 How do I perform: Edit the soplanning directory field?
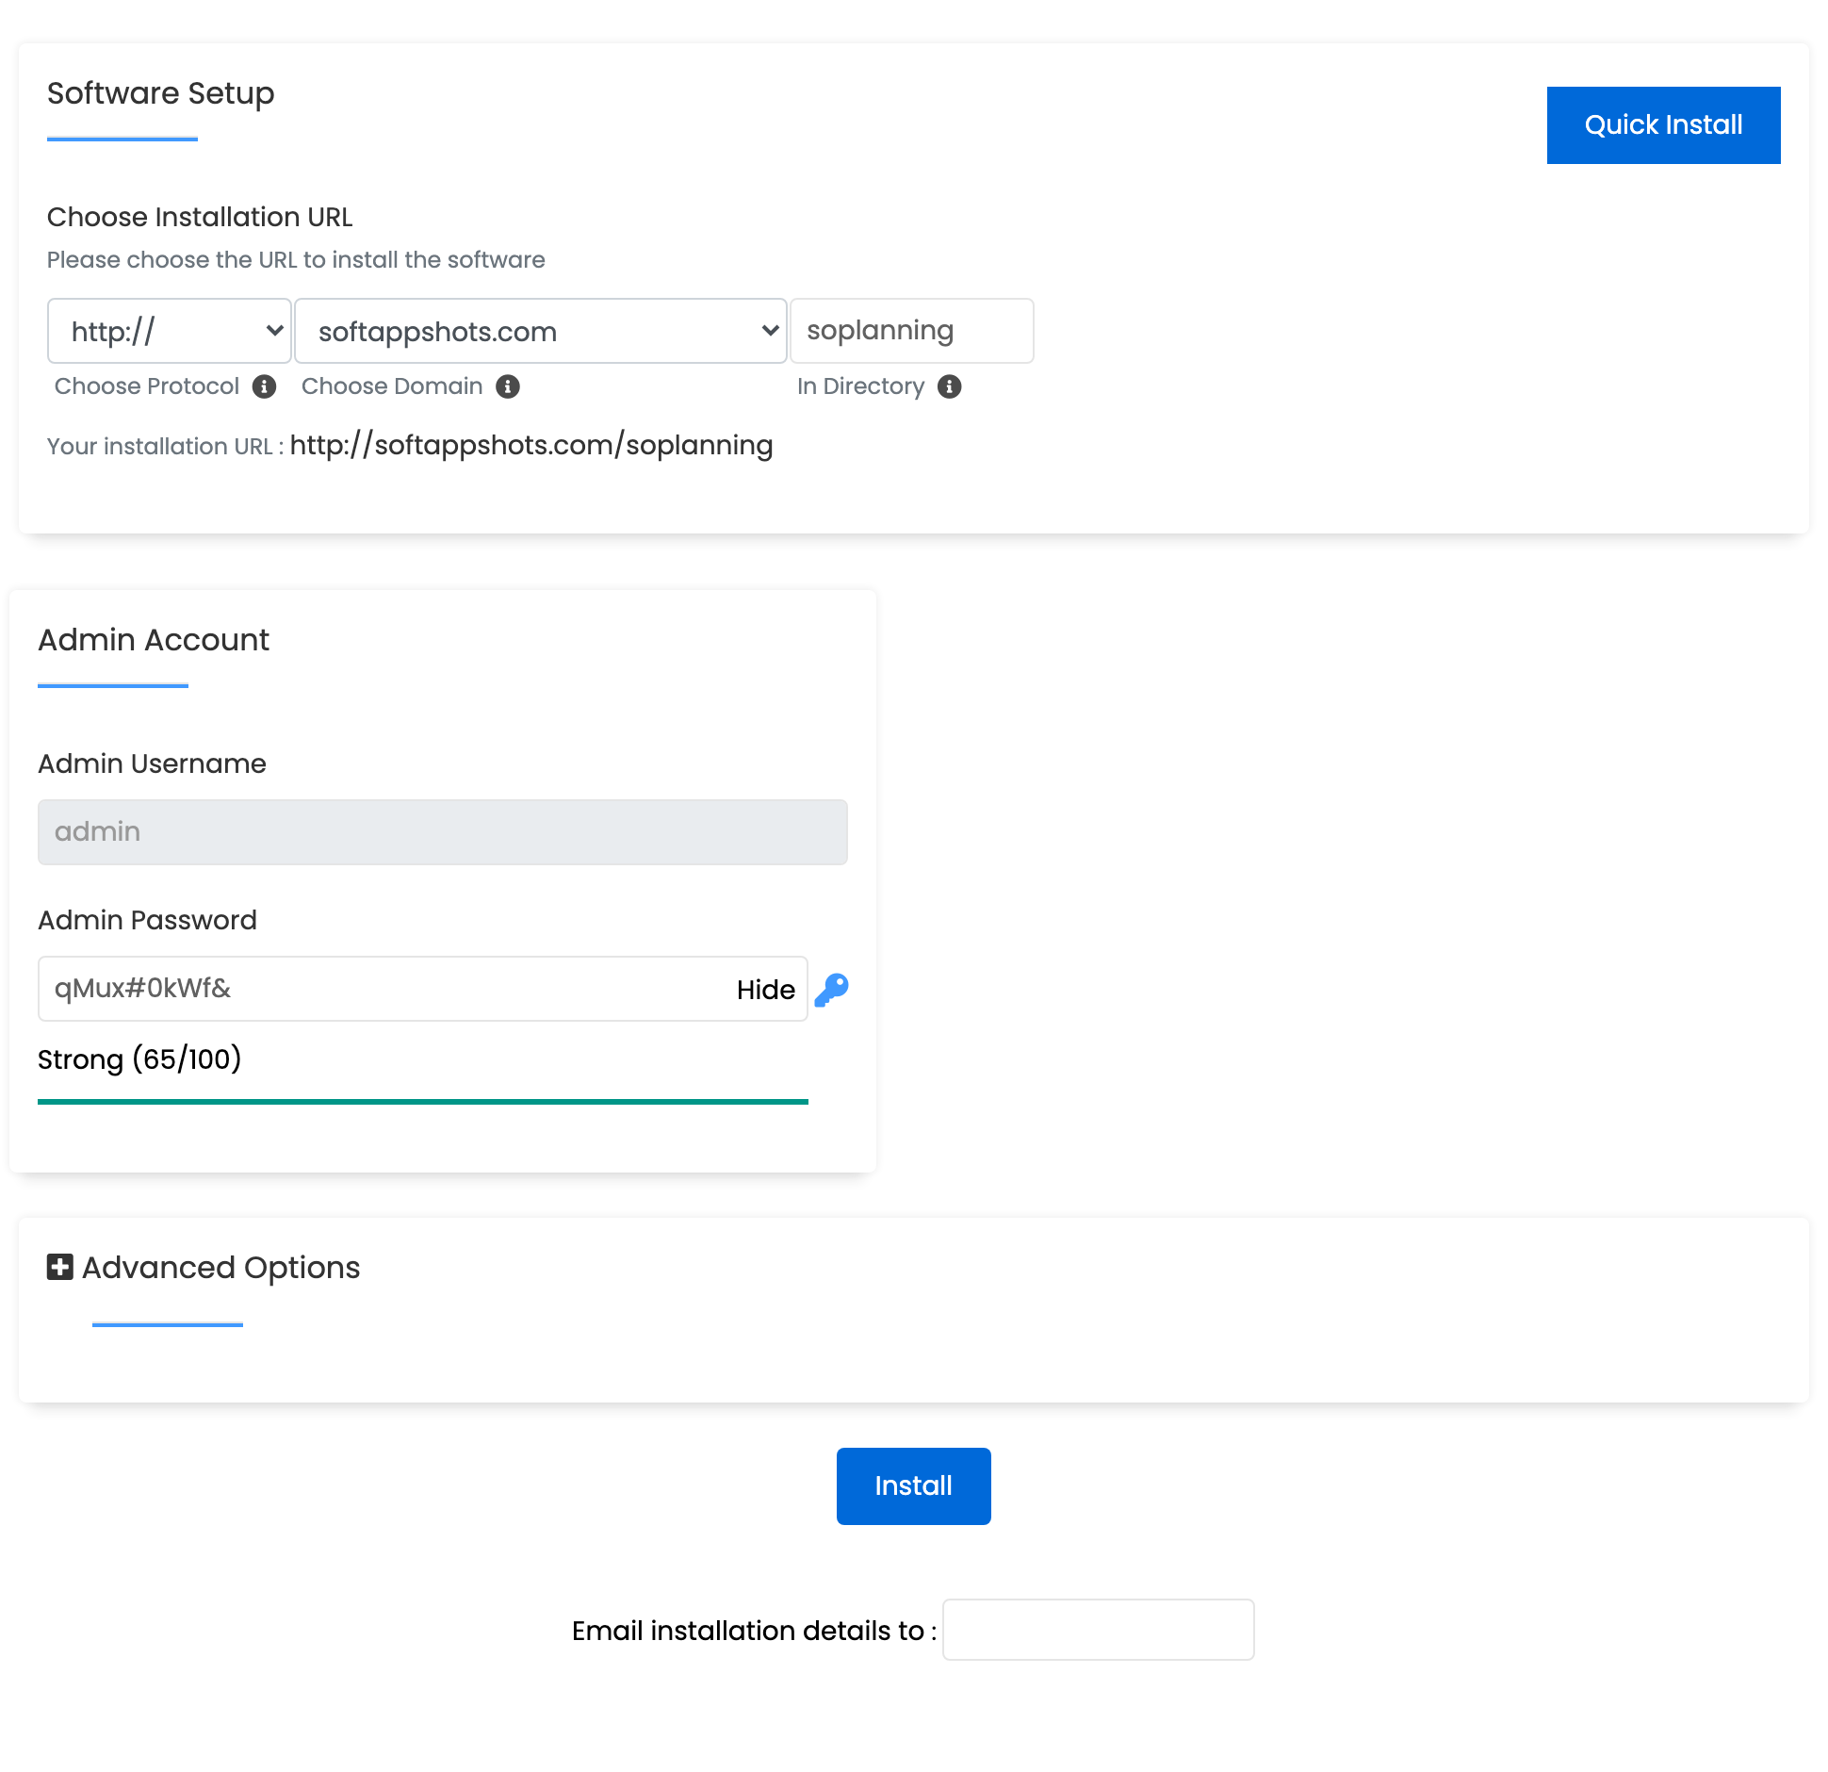click(910, 331)
